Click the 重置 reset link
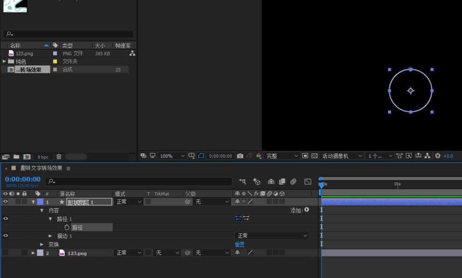Screen dimensions: 462x278 pos(239,244)
